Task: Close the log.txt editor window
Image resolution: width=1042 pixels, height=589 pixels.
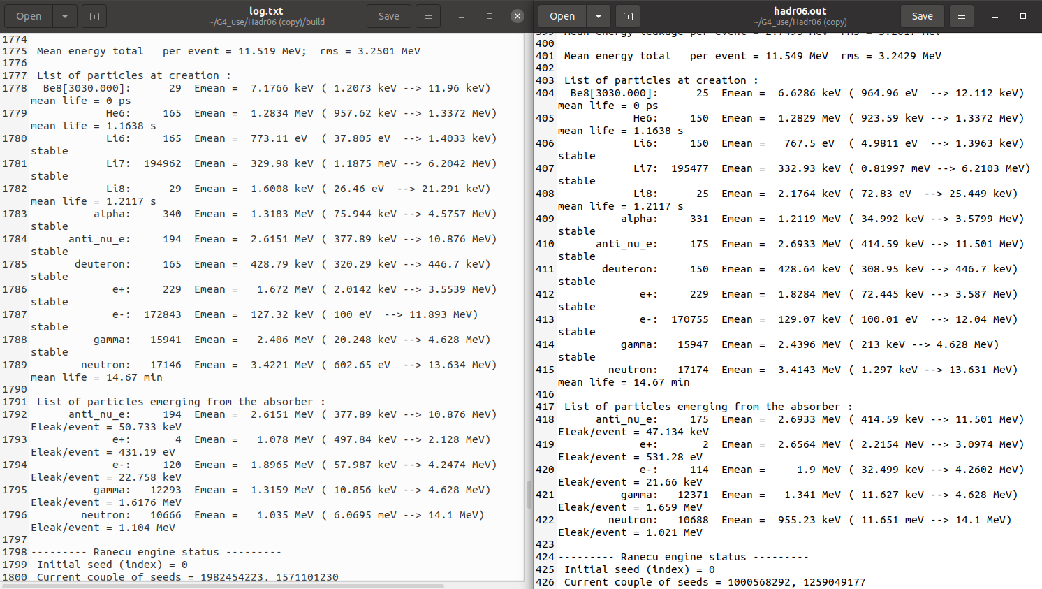Action: pos(518,16)
